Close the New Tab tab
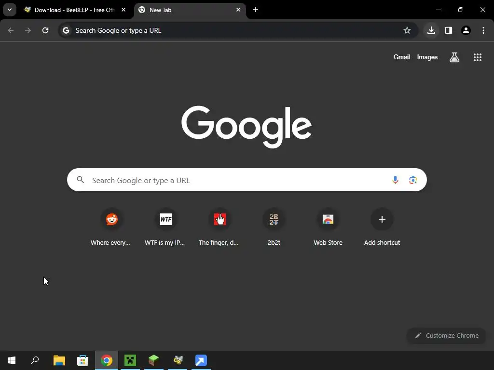 tap(238, 10)
